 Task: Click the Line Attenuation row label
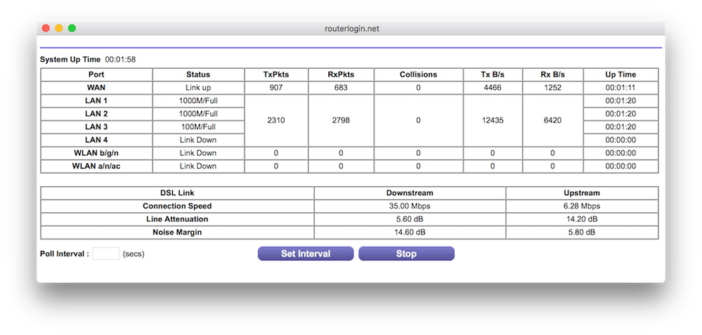click(177, 219)
